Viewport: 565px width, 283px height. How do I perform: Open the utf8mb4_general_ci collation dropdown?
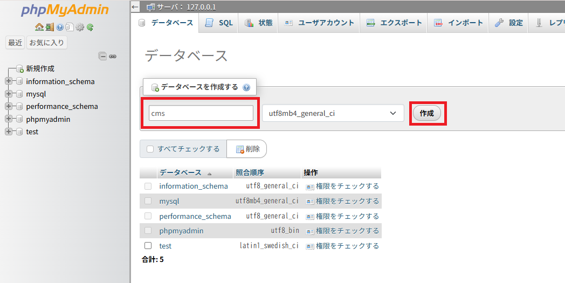point(333,113)
